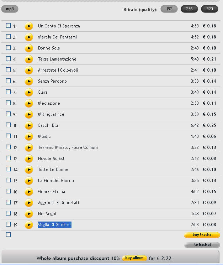Click the track title Terza Lamentazione
Screen dimensions: 223x265
(57, 59)
